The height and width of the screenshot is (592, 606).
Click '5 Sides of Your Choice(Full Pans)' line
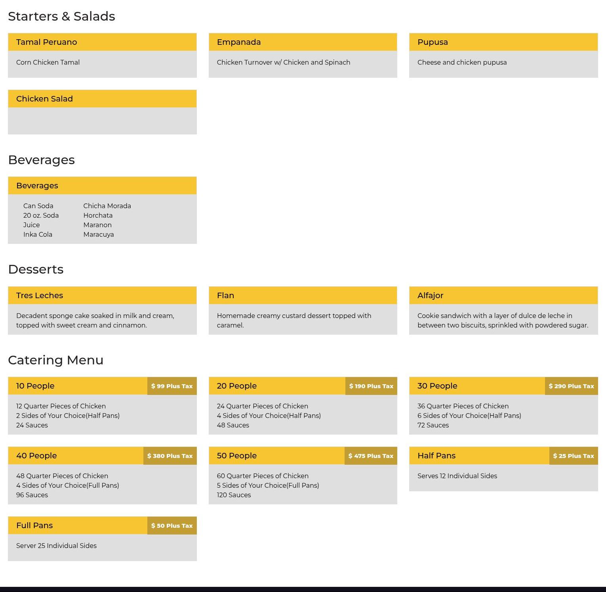point(268,485)
